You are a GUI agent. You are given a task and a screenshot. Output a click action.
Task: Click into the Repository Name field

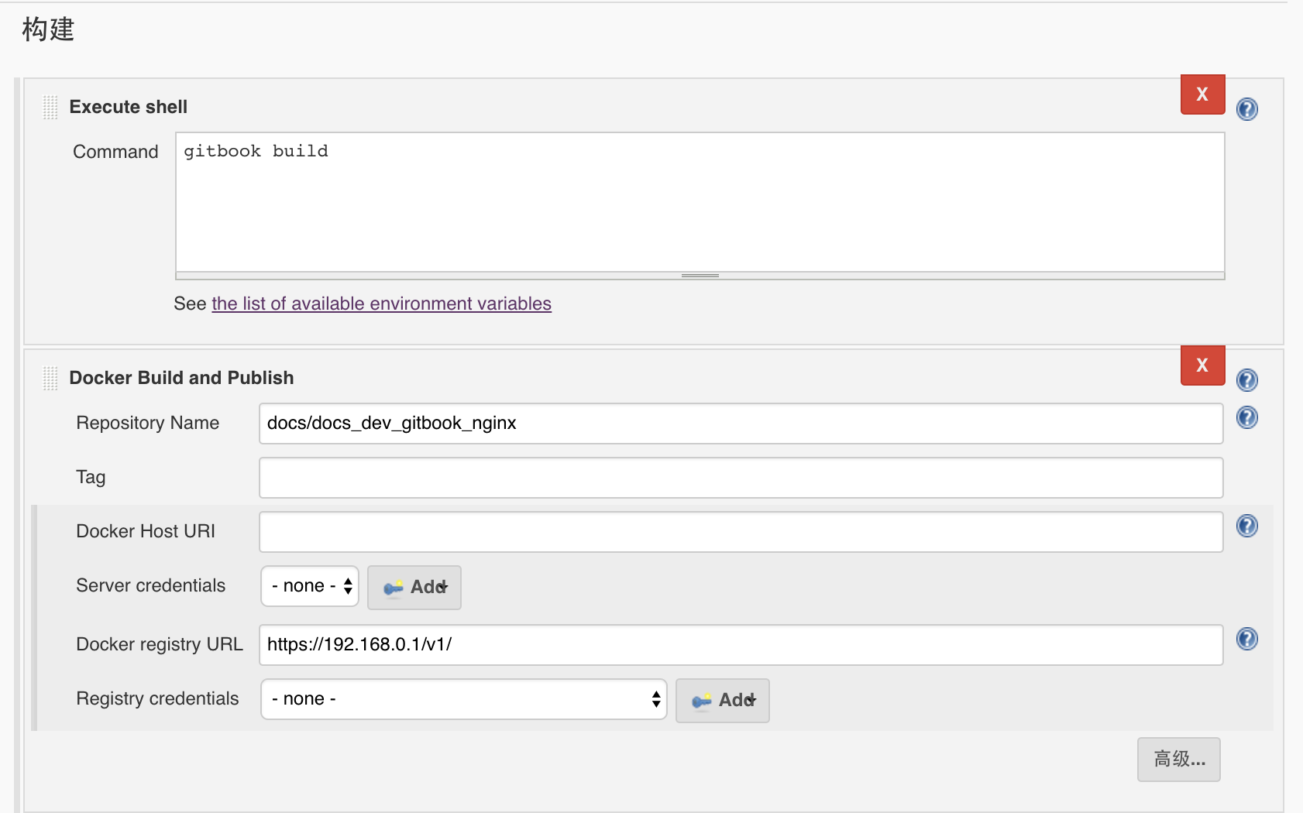[741, 424]
